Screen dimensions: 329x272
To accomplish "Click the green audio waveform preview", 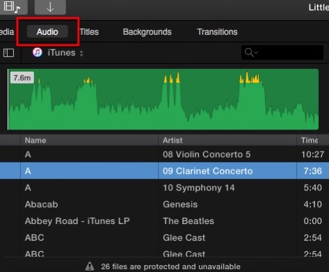I will 163,99.
